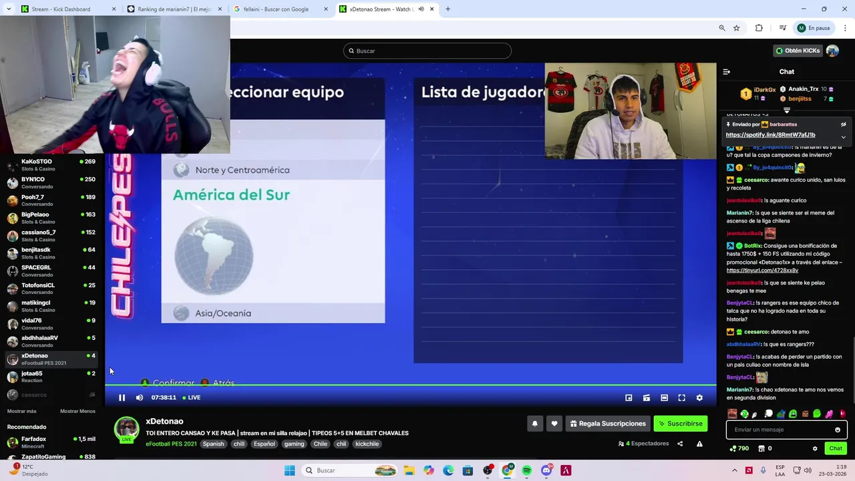The width and height of the screenshot is (855, 481).
Task: Switch to 'Ranking de marianin7' tab
Action: (x=175, y=9)
